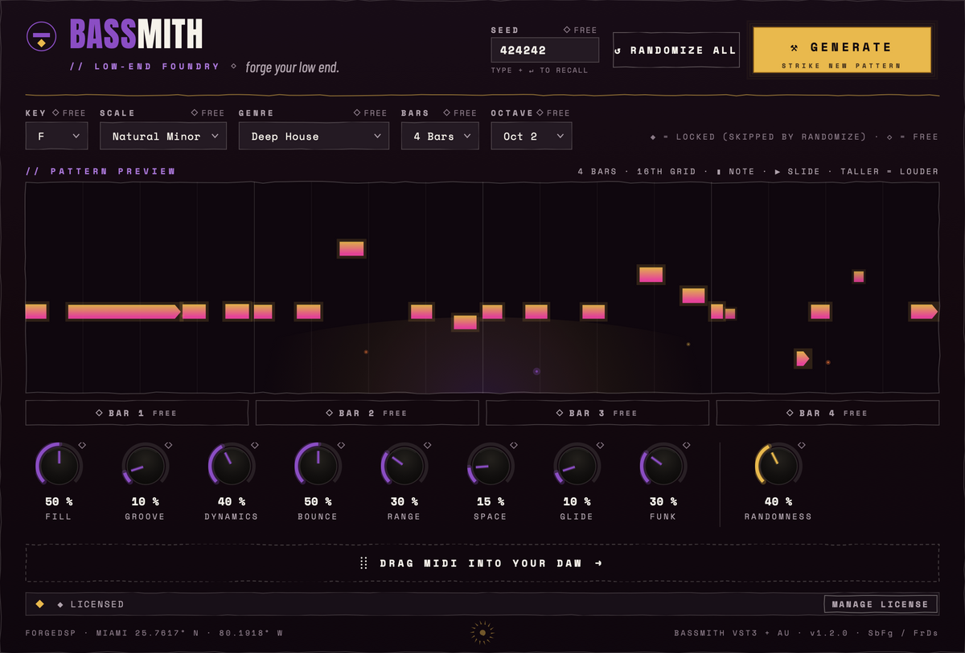Click the Bounce knob
965x653 pixels.
coord(318,465)
